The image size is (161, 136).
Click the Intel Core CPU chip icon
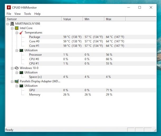pyautogui.click(x=17, y=28)
